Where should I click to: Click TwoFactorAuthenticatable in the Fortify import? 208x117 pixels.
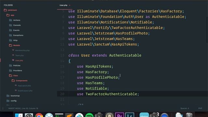(137, 28)
